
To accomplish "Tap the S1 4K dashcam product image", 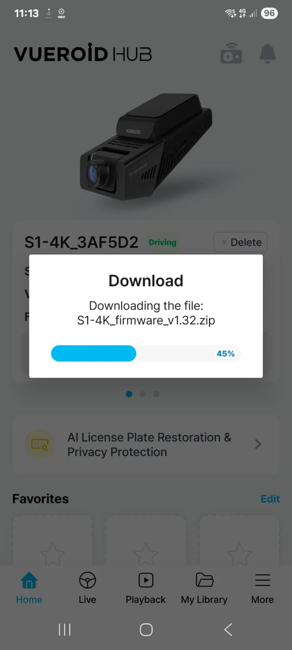I will 146,147.
